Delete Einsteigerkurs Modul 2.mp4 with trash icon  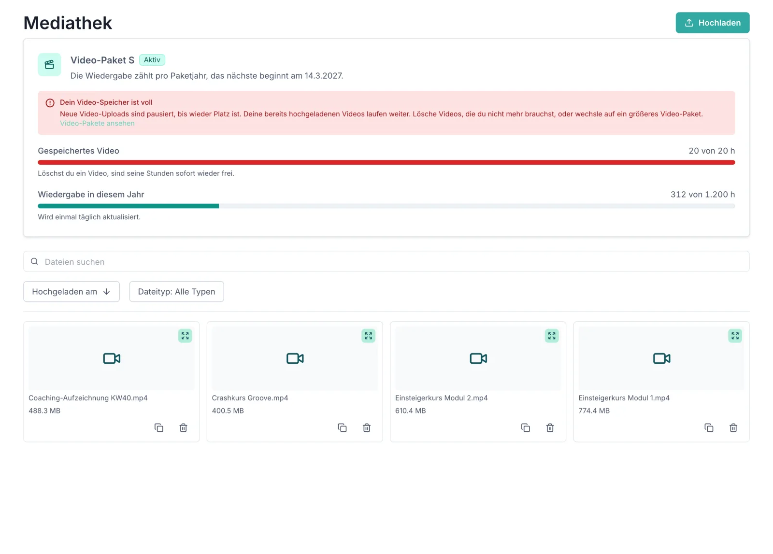click(550, 428)
